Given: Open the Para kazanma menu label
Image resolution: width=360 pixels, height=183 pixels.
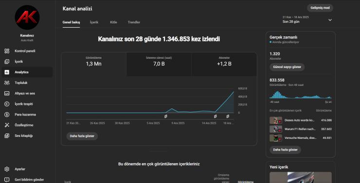Looking at the screenshot, I should tap(25, 115).
